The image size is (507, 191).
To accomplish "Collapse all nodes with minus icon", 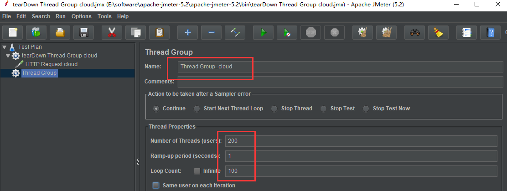I will (211, 32).
